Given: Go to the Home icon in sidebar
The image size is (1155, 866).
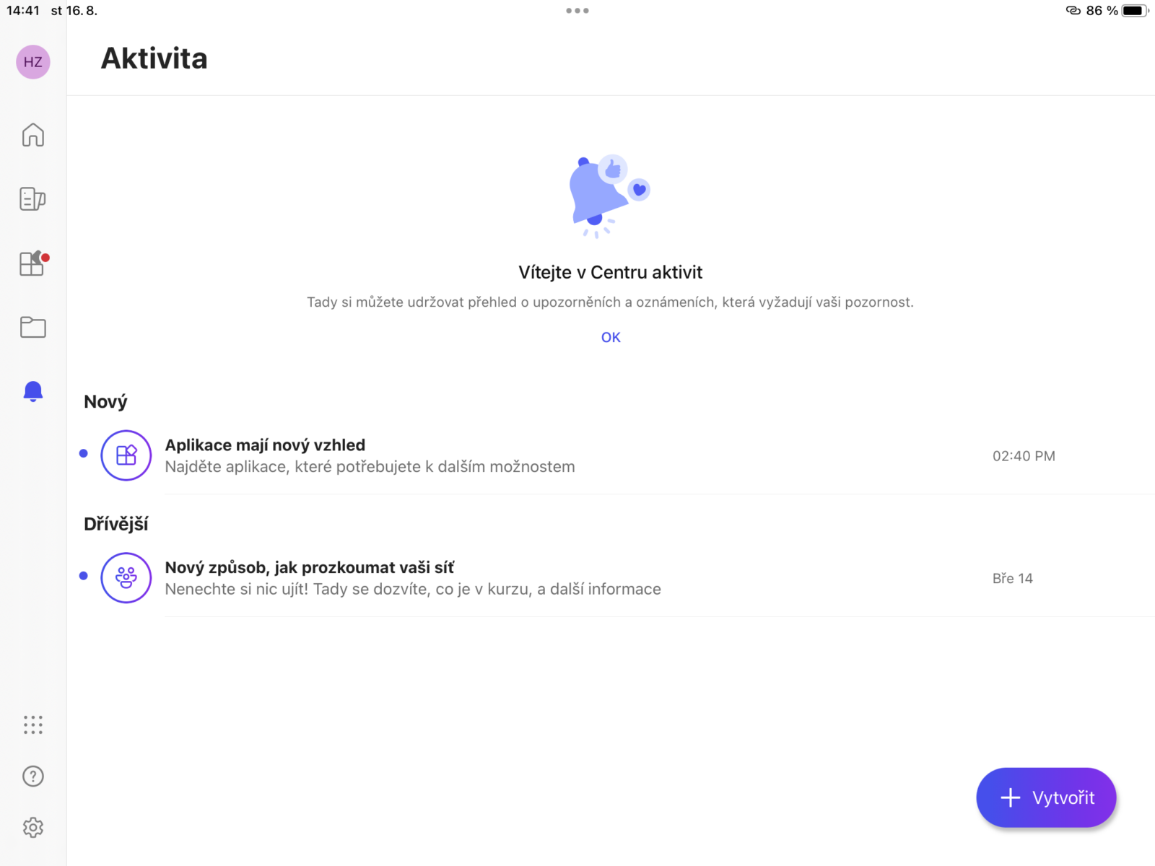Looking at the screenshot, I should (x=33, y=135).
